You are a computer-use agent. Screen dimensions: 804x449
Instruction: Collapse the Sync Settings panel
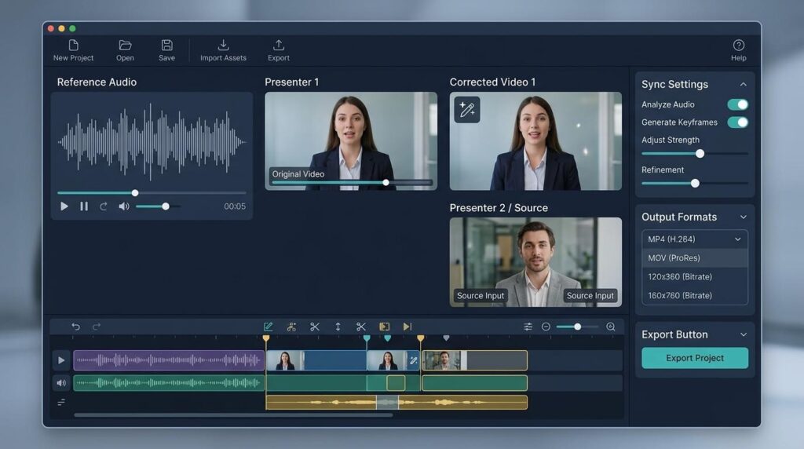(742, 85)
